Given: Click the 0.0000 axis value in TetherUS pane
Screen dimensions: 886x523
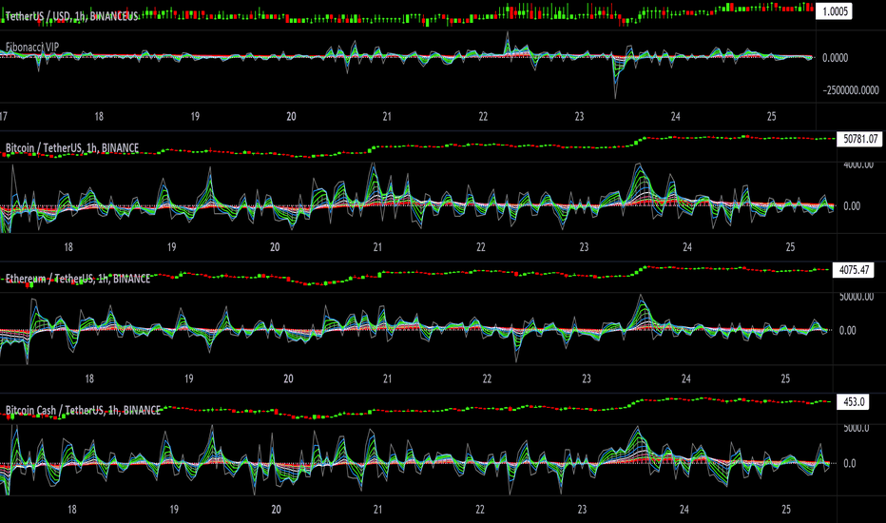Looking at the screenshot, I should pyautogui.click(x=835, y=58).
